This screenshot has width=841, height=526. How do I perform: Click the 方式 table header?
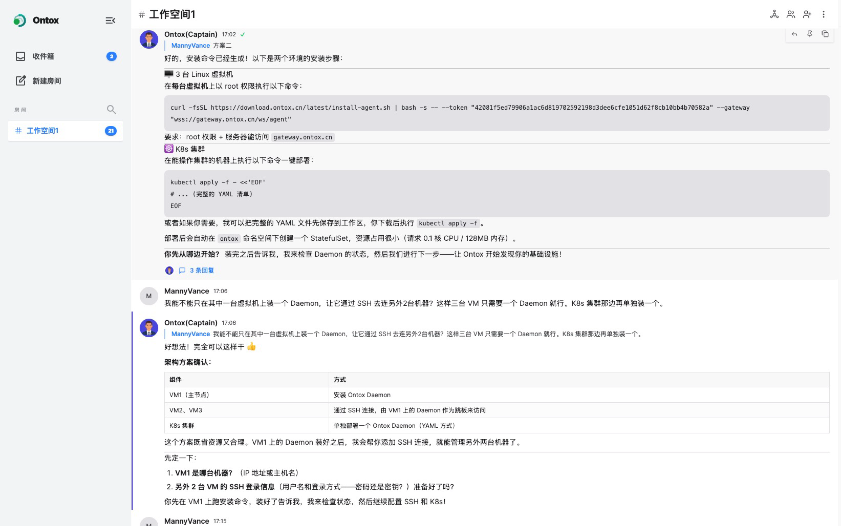click(579, 380)
